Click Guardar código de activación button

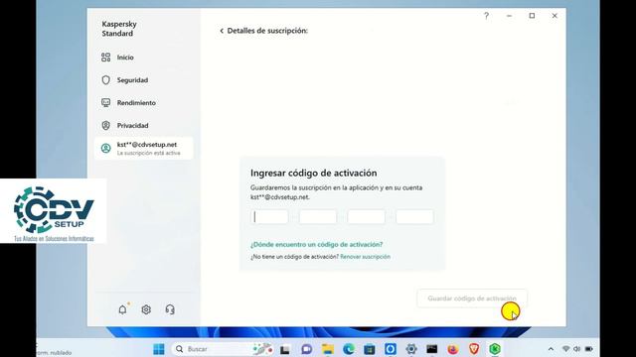point(472,298)
